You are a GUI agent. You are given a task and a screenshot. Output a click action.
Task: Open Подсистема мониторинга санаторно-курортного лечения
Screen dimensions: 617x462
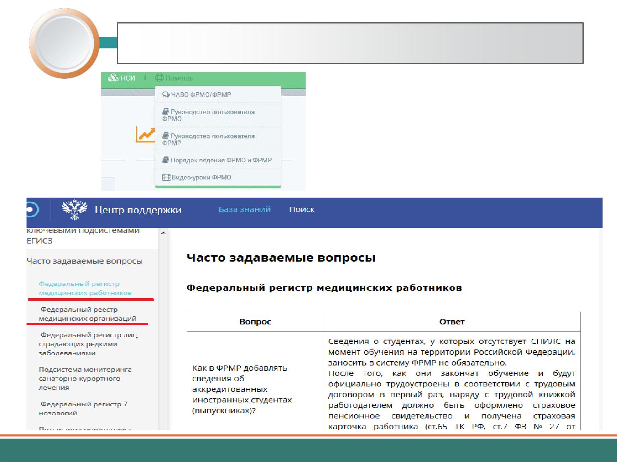(x=85, y=378)
